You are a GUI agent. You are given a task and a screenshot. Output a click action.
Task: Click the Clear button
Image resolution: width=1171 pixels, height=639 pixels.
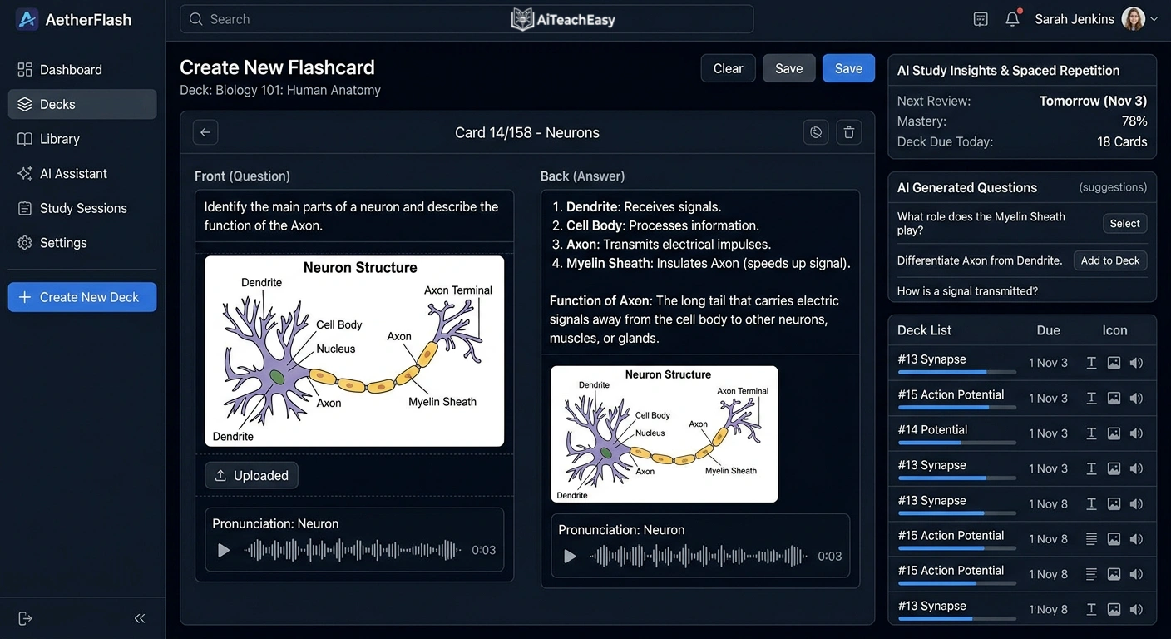click(728, 67)
